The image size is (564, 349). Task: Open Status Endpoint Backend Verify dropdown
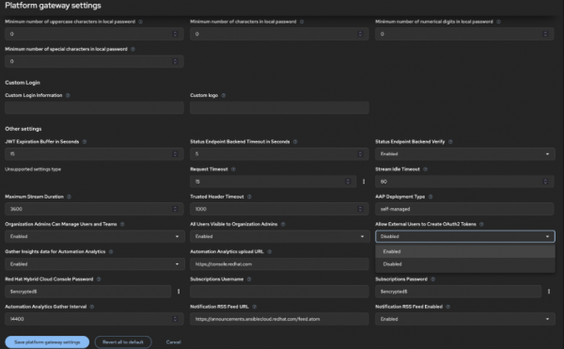click(464, 154)
